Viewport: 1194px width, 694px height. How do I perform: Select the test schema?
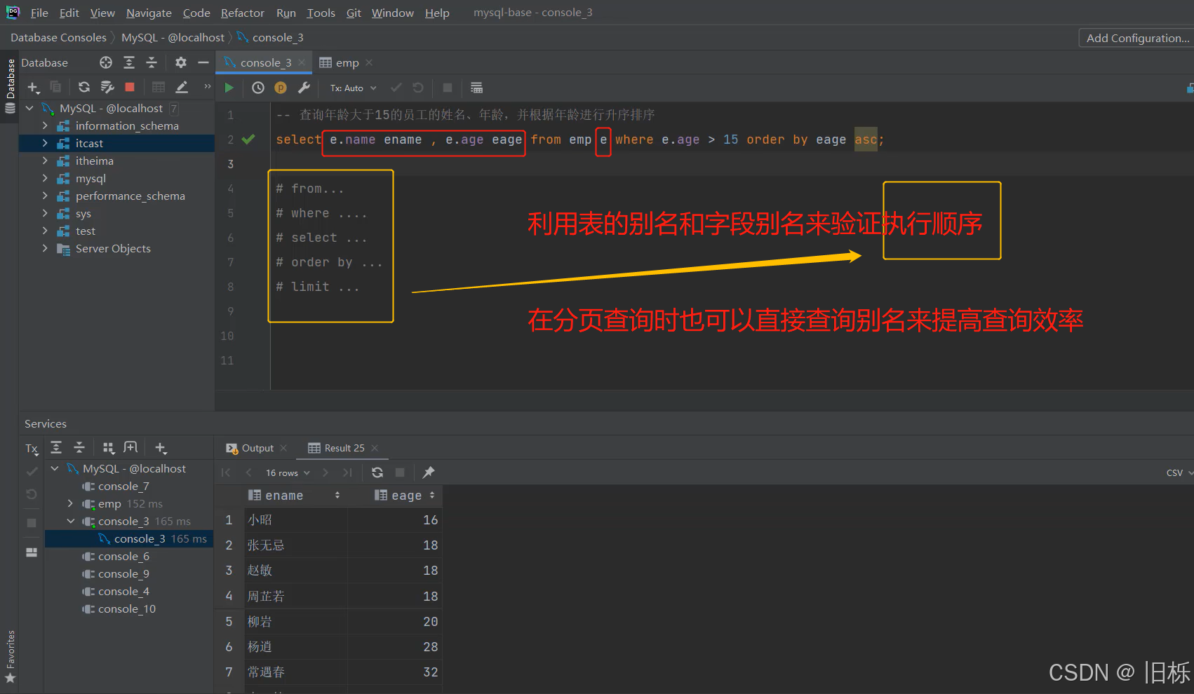tap(86, 231)
